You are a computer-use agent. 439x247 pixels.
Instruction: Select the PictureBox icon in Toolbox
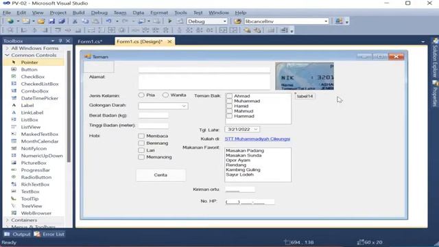click(x=14, y=163)
